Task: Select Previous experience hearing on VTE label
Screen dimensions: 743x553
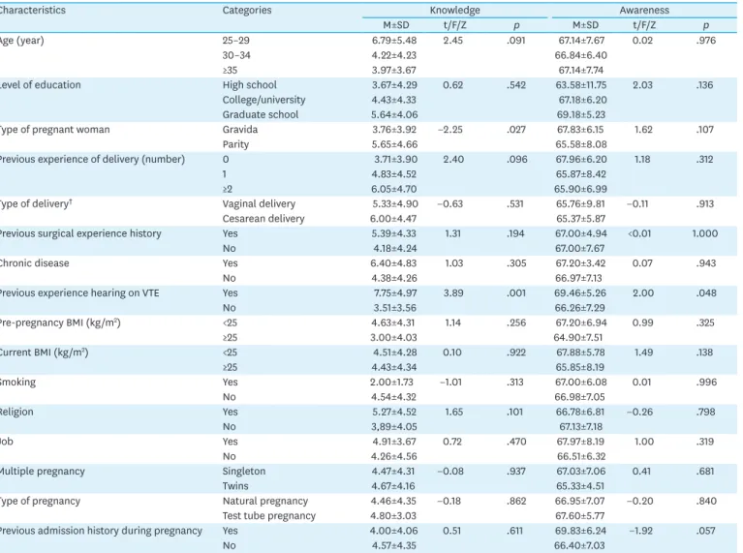Action: point(79,292)
